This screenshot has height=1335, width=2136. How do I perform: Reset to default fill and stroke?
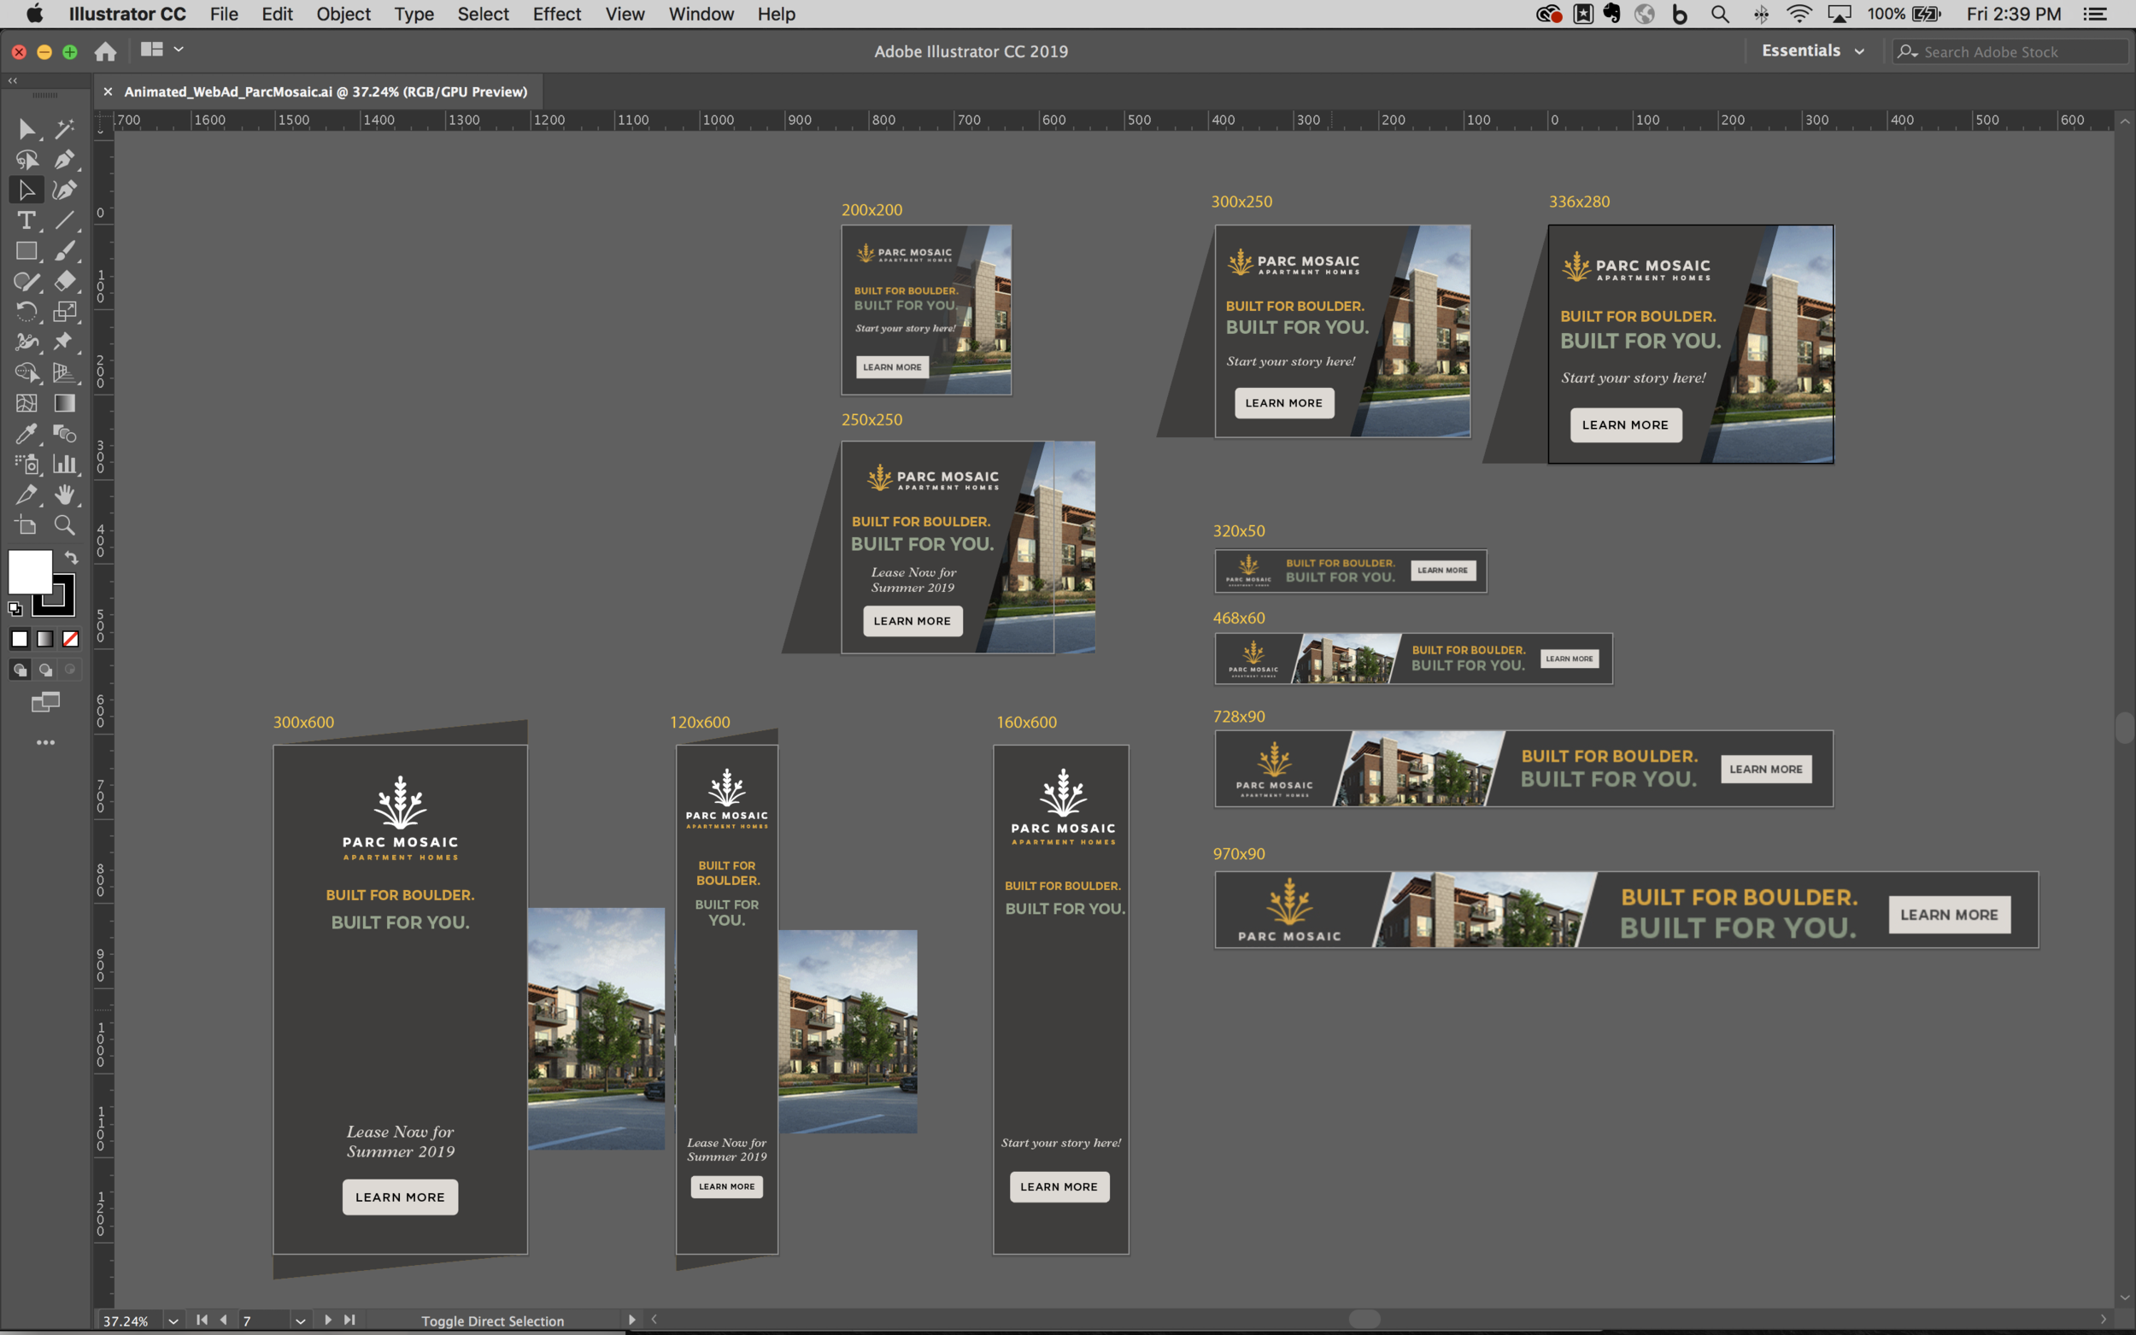click(x=15, y=608)
